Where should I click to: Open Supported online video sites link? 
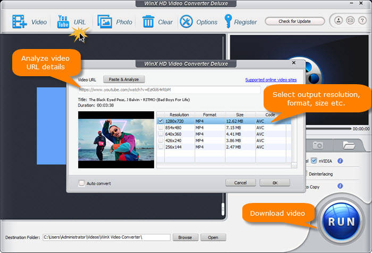click(270, 80)
